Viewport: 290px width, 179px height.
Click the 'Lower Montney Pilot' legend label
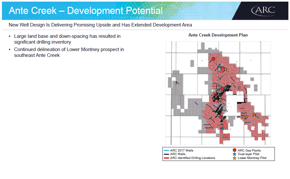pos(252,158)
